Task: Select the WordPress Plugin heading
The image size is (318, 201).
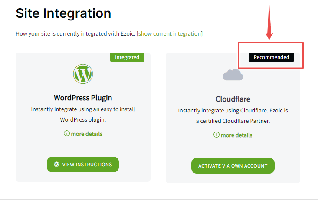Action: point(83,98)
